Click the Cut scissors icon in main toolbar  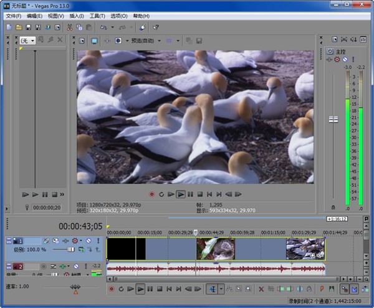(69, 27)
